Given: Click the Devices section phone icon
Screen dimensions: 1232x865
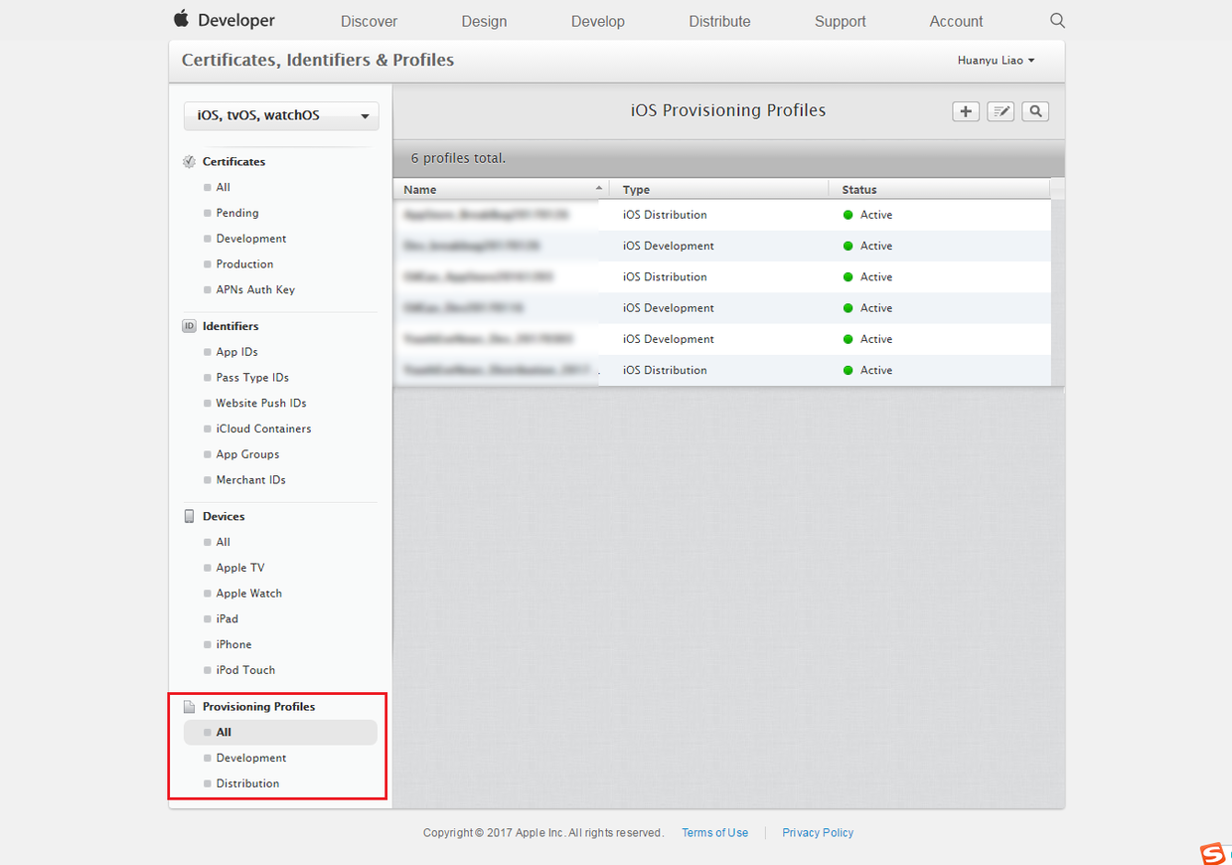Looking at the screenshot, I should pyautogui.click(x=189, y=516).
